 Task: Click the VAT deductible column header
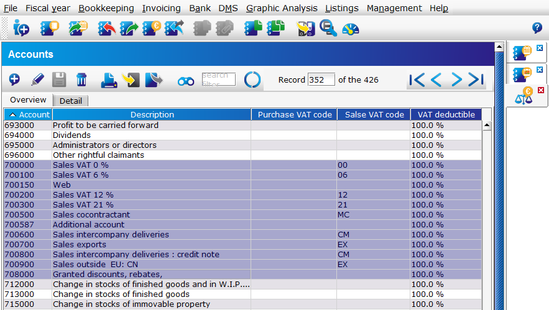click(x=446, y=114)
